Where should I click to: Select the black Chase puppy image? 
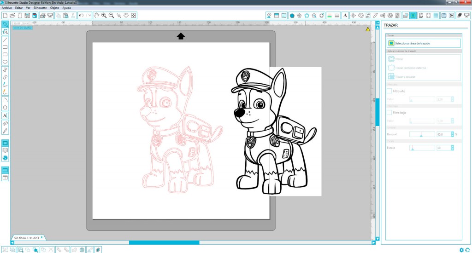274,131
